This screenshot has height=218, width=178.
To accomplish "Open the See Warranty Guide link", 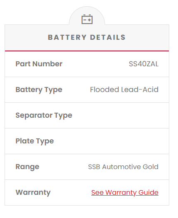I will tap(125, 193).
